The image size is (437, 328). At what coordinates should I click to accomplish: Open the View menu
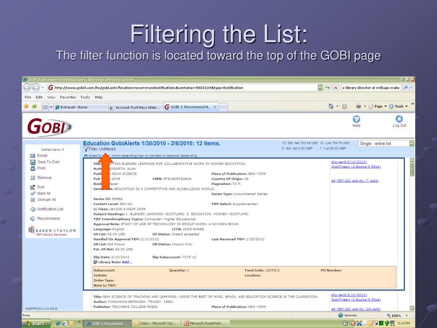(51, 97)
